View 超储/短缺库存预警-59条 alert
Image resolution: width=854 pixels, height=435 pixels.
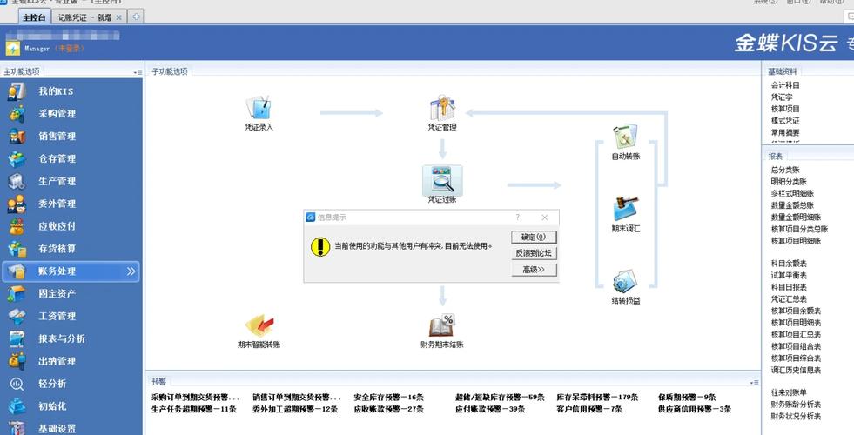coord(500,398)
